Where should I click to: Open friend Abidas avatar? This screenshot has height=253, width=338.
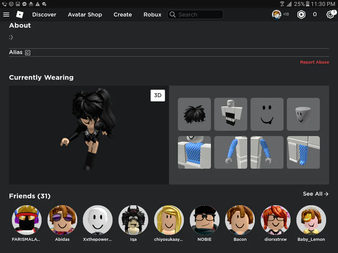coord(62,220)
